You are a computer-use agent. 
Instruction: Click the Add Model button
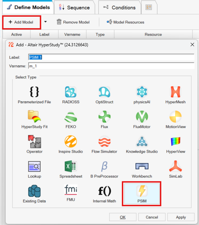click(x=22, y=22)
